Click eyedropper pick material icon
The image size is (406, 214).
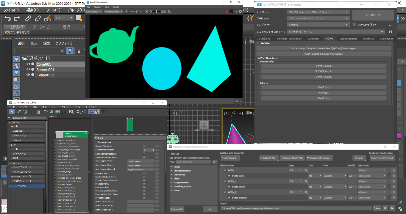tap(18, 112)
